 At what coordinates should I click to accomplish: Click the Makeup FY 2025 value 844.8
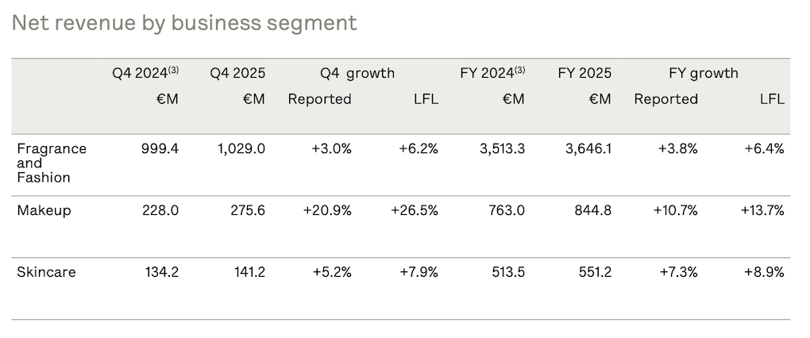tap(592, 210)
